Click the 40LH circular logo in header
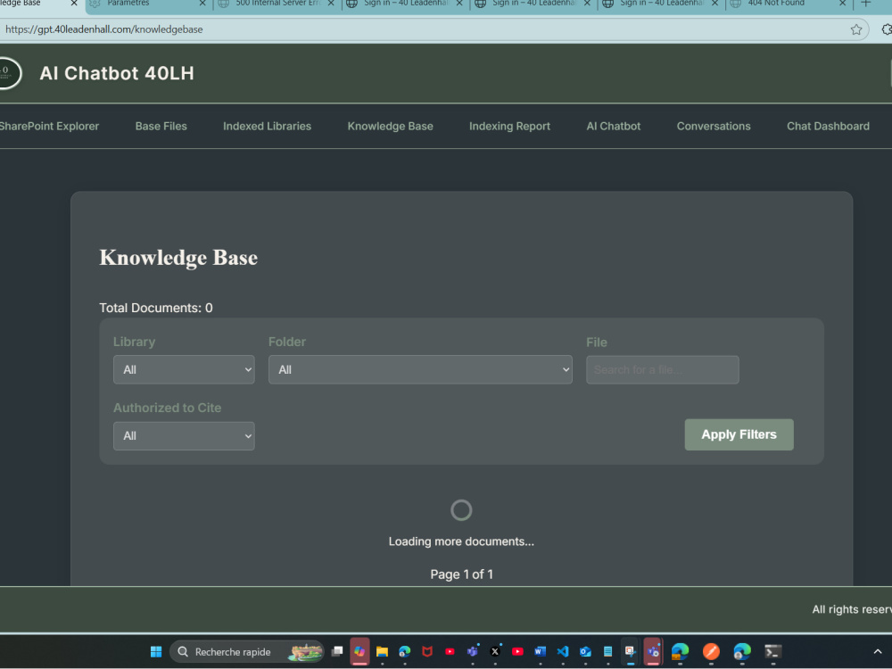 click(x=10, y=73)
